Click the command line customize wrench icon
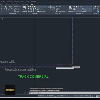The image size is (100, 100). [27, 93]
